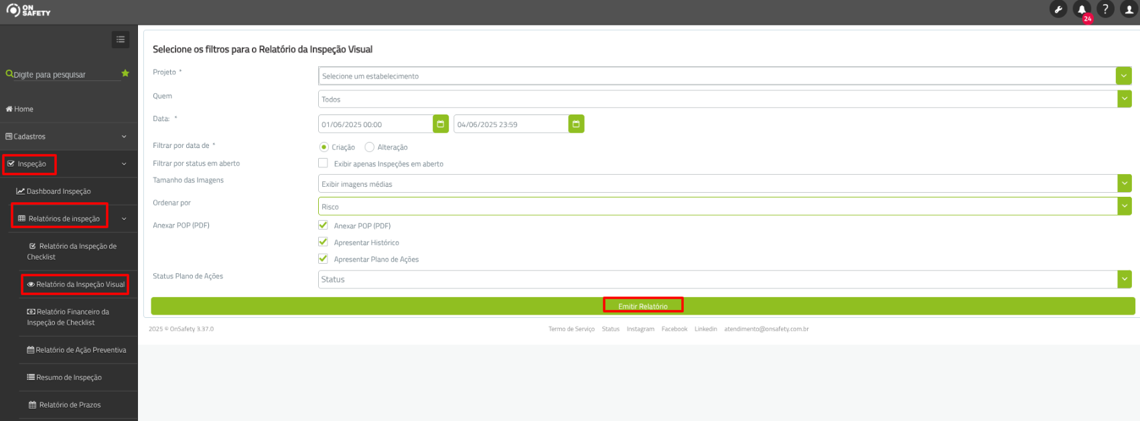Open the notifications bell icon
The width and height of the screenshot is (1140, 421).
pyautogui.click(x=1081, y=9)
